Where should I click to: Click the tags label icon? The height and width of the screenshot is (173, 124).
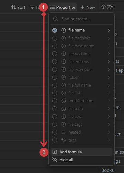pyautogui.click(x=64, y=140)
